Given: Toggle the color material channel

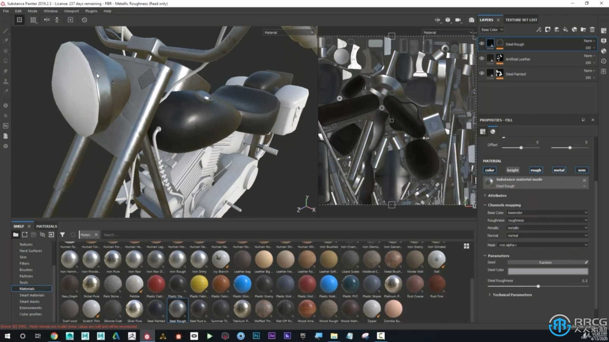Looking at the screenshot, I should [x=490, y=170].
